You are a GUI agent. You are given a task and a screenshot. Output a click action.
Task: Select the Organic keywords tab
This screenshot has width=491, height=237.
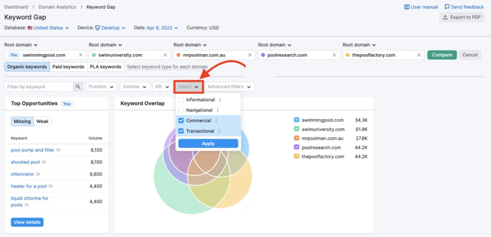(x=27, y=67)
